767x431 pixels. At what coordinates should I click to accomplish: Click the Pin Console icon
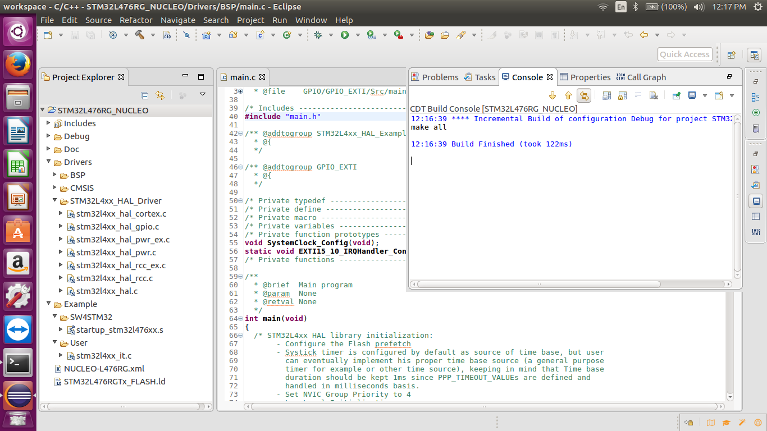pyautogui.click(x=676, y=95)
